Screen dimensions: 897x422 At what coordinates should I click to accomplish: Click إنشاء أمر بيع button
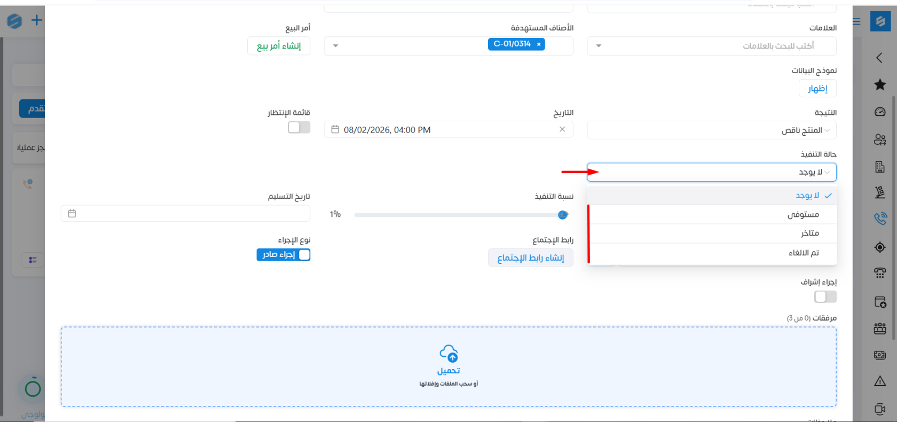[x=279, y=46]
